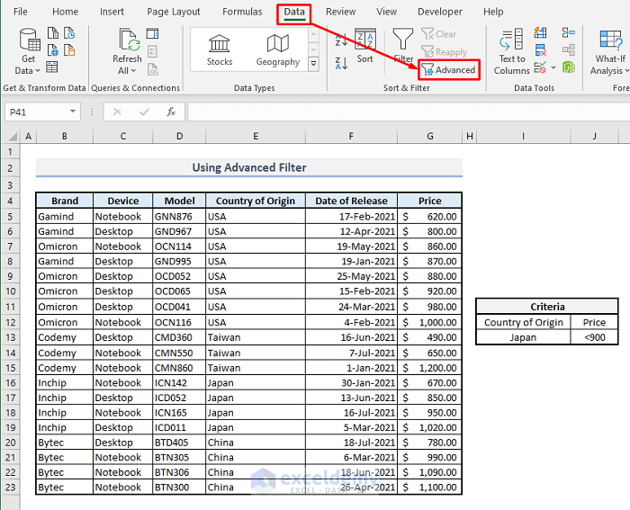Open the Advanced filter option

[447, 70]
